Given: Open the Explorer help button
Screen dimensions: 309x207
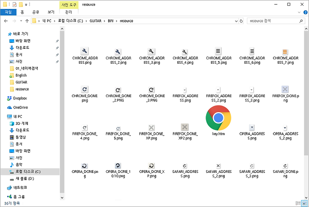Looking at the screenshot, I should pyautogui.click(x=305, y=12).
